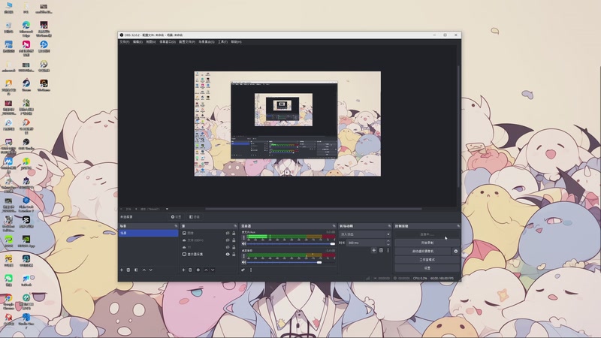
Task: Select the 场景 item in scene list
Action: [x=148, y=233]
